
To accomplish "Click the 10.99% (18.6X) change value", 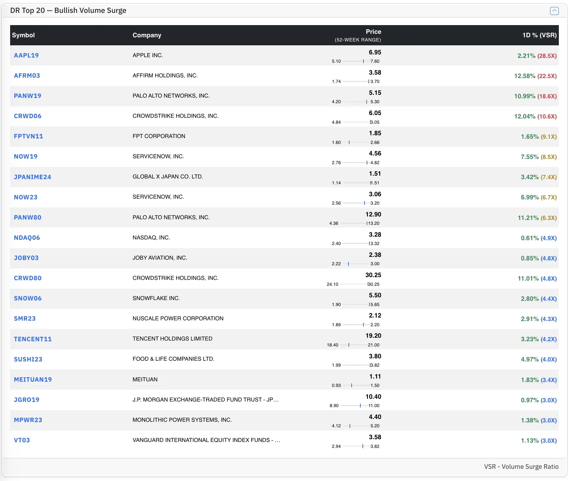I will coord(535,96).
